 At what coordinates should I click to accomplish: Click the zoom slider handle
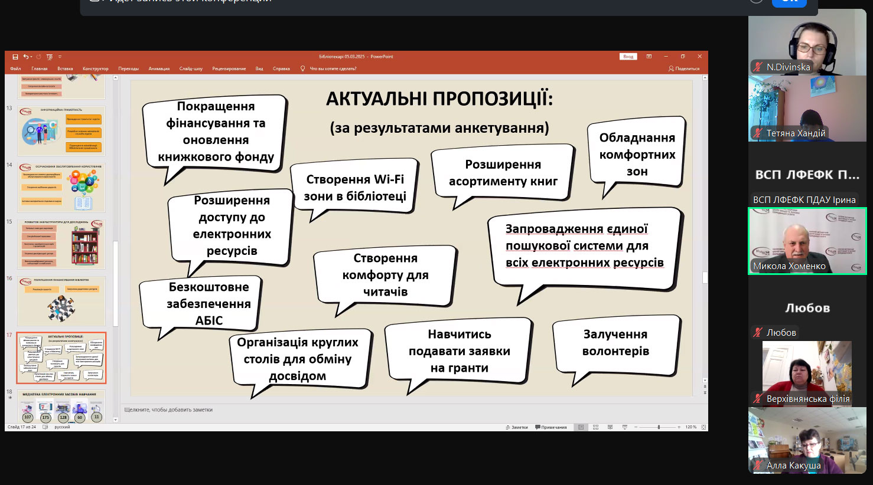[659, 427]
